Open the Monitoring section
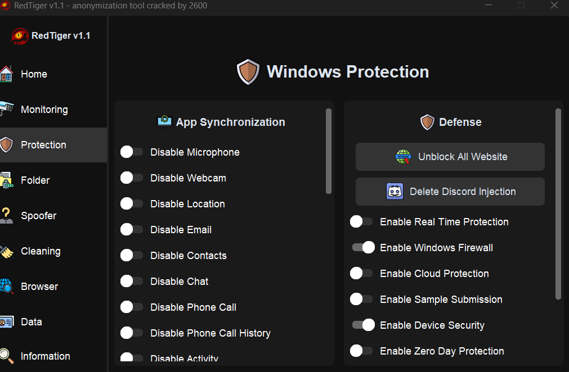Viewport: 569px width, 372px height. pyautogui.click(x=53, y=110)
